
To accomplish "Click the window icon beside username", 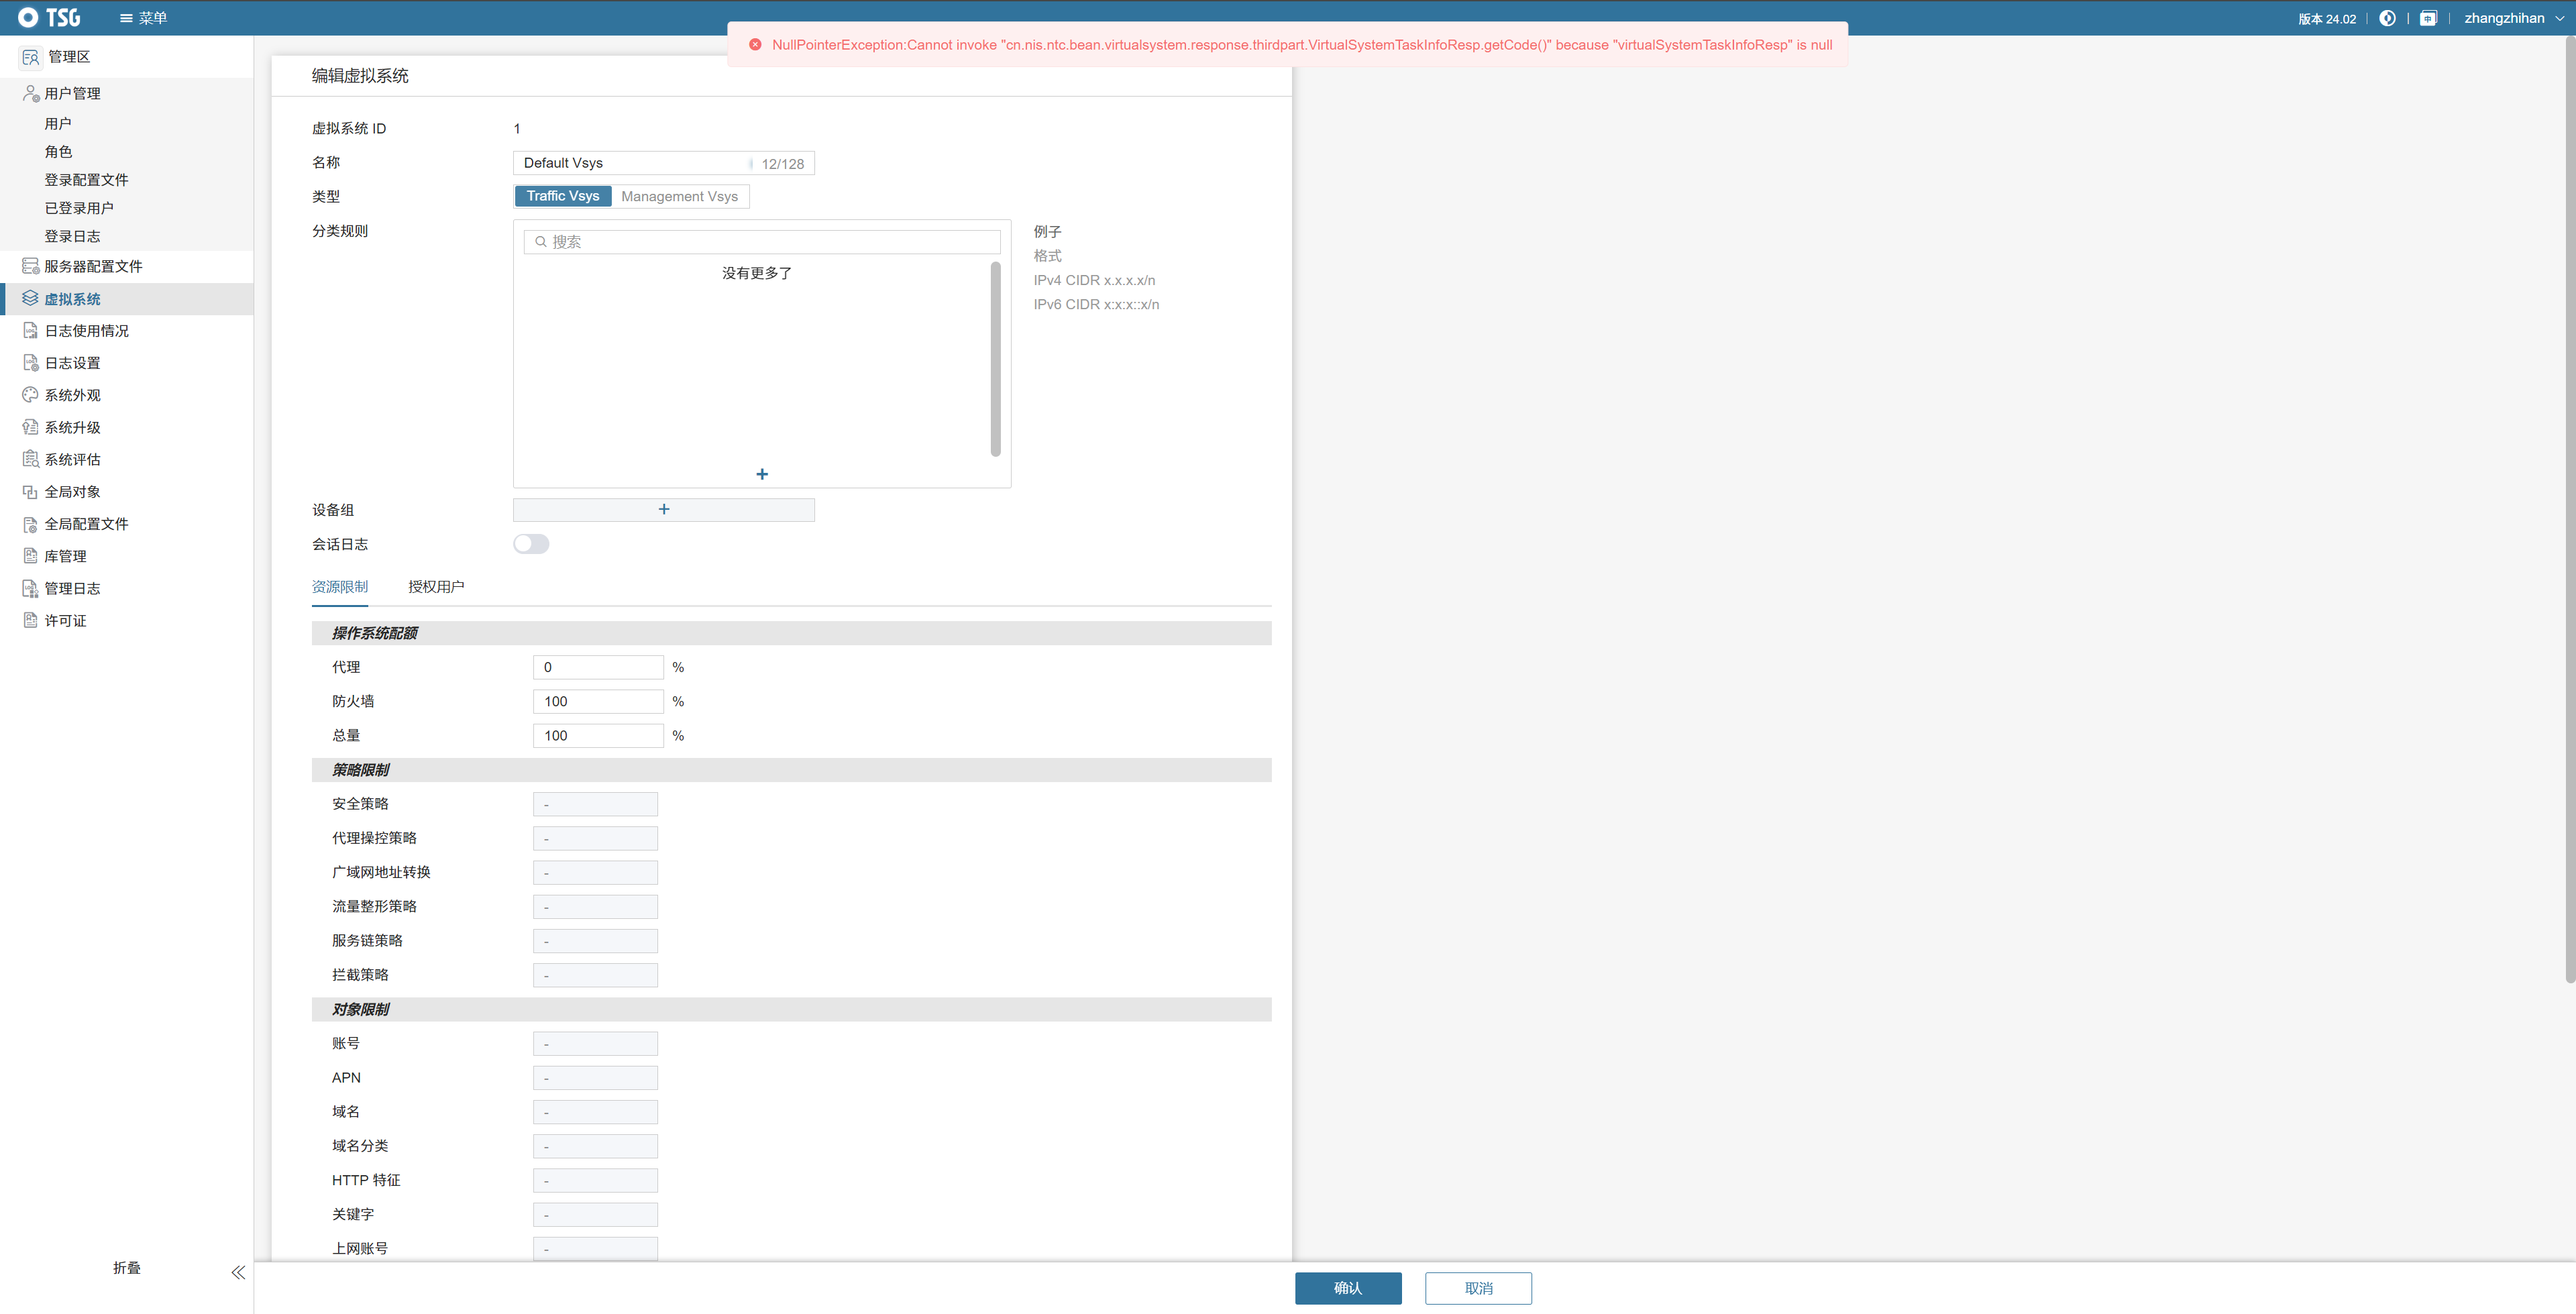I will (x=2428, y=18).
